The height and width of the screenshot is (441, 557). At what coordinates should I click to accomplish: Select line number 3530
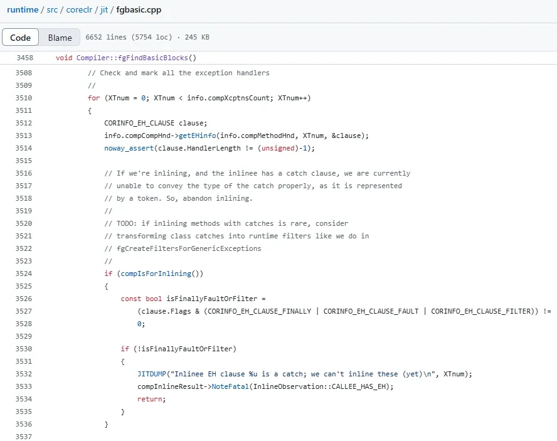23,349
